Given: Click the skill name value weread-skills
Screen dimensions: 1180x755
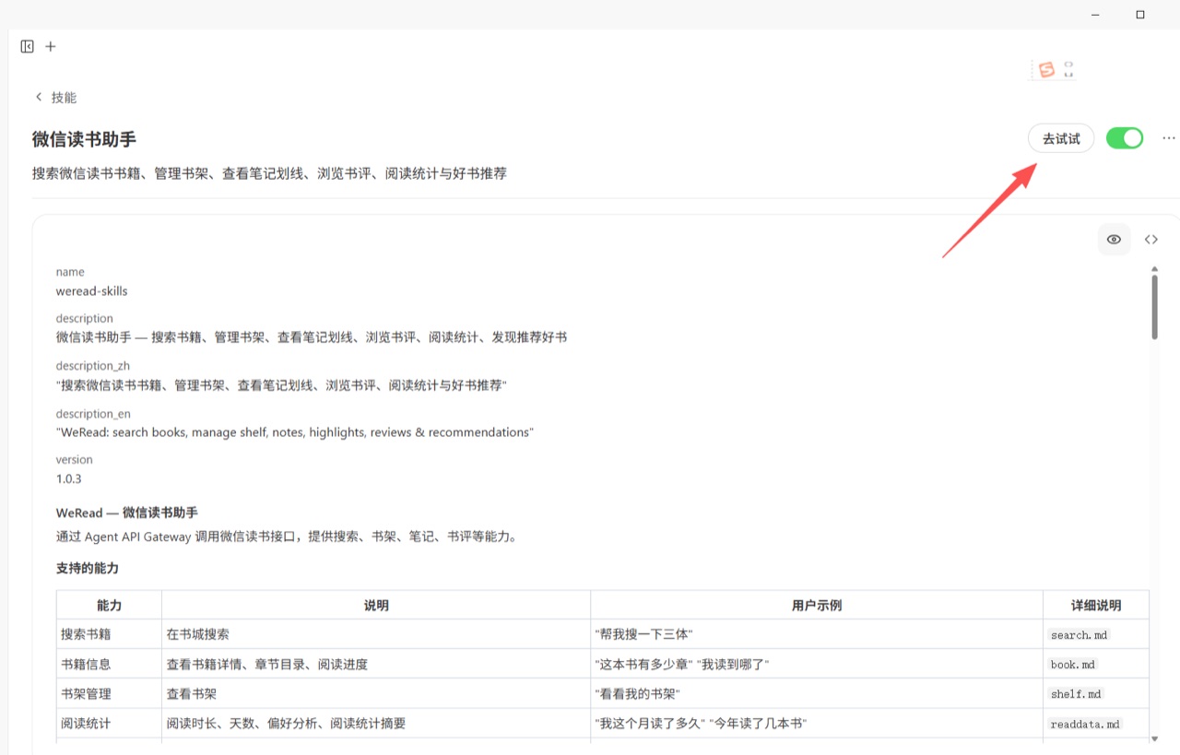Looking at the screenshot, I should [x=92, y=291].
